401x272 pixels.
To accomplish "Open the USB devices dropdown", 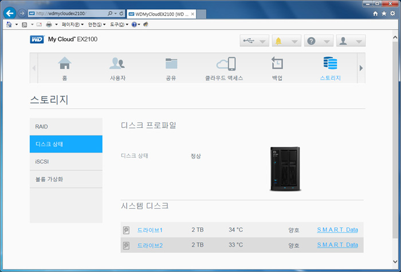I will coord(254,41).
